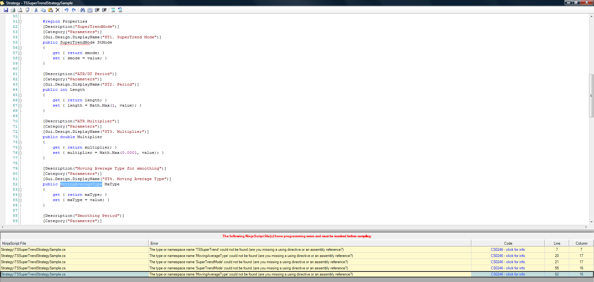Click the vertical scrollbar thumb of the editor
The image size is (594, 282).
[x=591, y=96]
